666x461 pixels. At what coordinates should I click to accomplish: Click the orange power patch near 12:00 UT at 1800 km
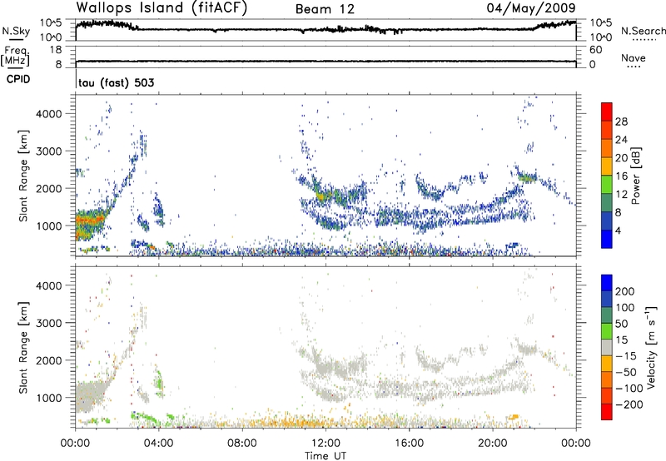coord(321,196)
